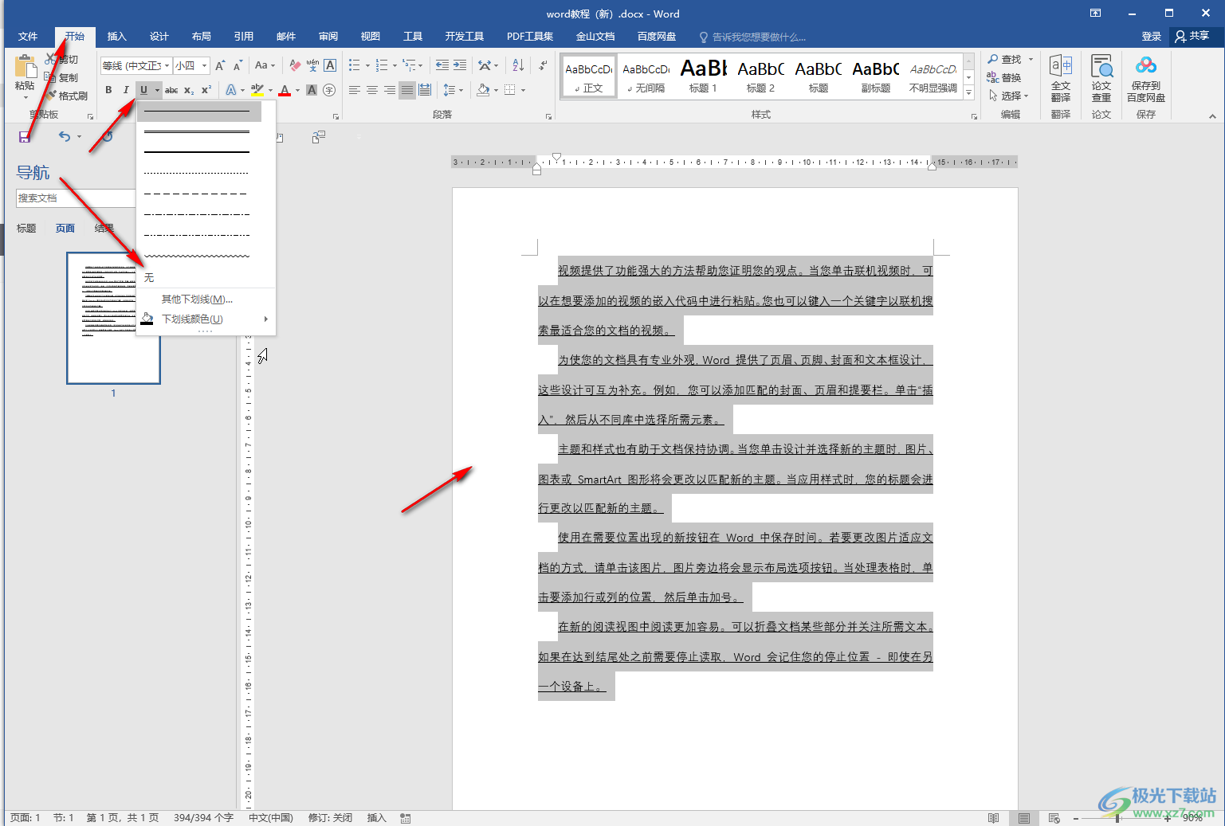1225x826 pixels.
Task: Toggle superscript formatting
Action: (x=206, y=90)
